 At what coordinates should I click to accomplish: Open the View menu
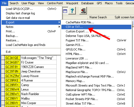pos(41,3)
